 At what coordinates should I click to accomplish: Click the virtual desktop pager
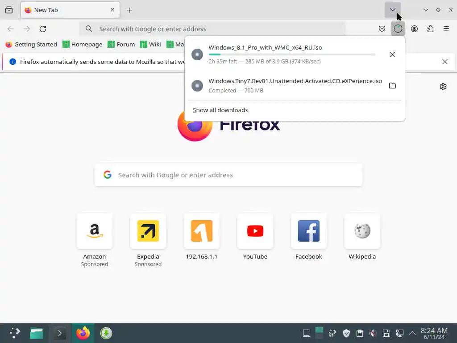pyautogui.click(x=320, y=333)
